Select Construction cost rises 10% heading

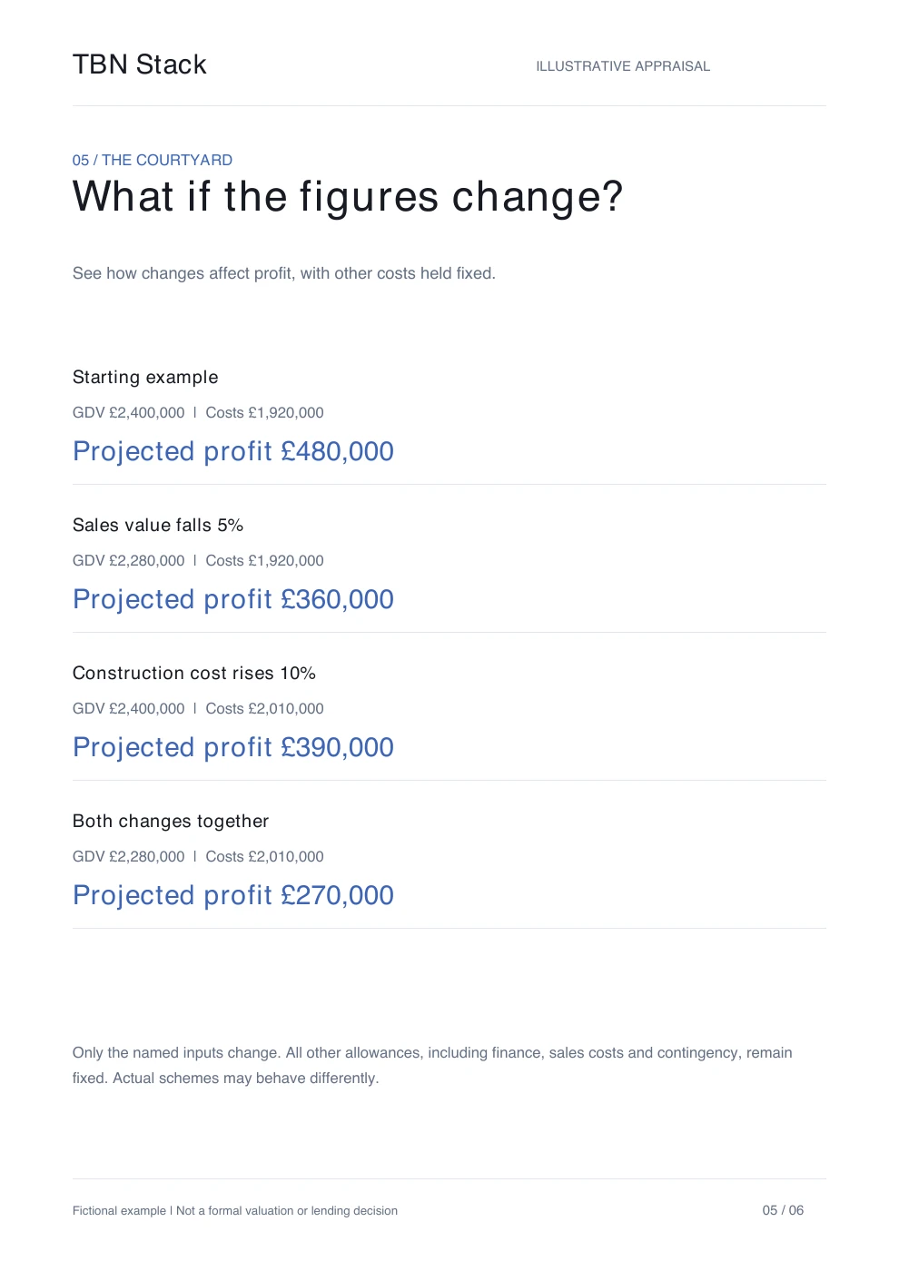point(194,673)
